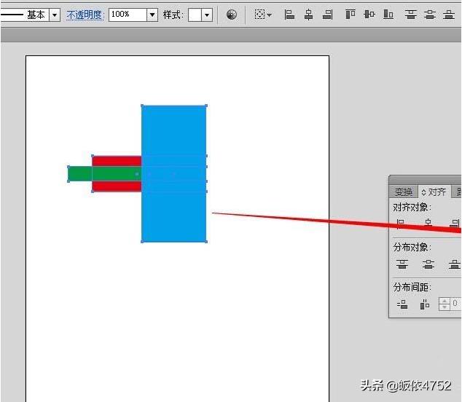Click horizontal distribute space icon under 分布间距
This screenshot has width=462, height=402.
(425, 304)
